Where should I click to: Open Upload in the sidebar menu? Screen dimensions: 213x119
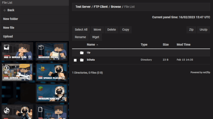(x=8, y=36)
